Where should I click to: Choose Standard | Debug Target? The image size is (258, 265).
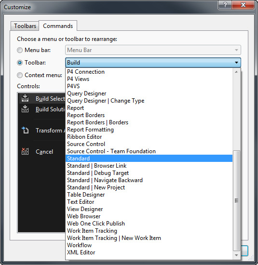[149, 173]
